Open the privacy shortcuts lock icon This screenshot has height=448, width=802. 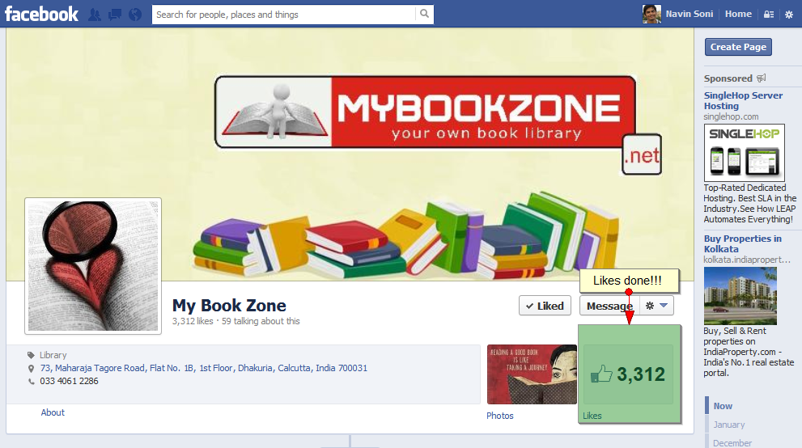(x=769, y=15)
